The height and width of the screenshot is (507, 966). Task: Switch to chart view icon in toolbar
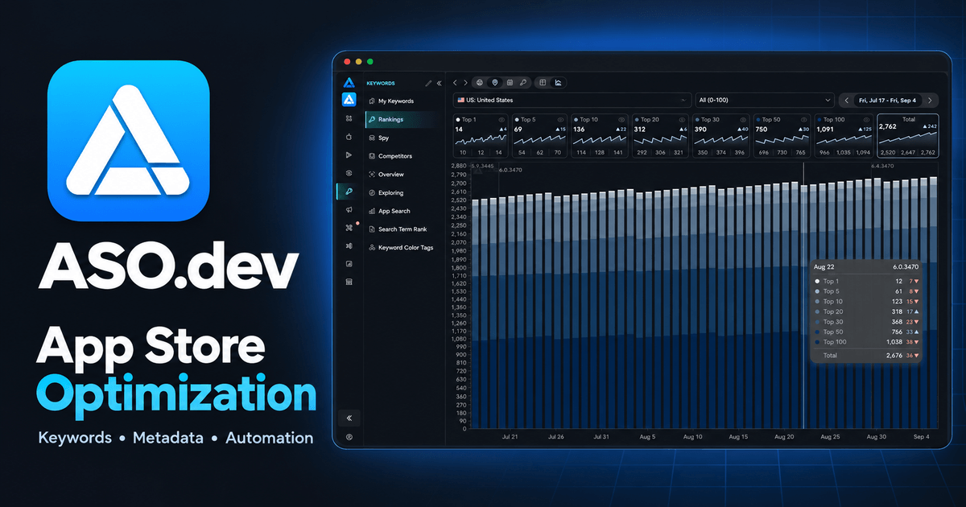pyautogui.click(x=558, y=82)
